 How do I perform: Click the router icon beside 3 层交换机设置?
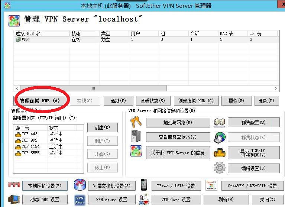pyautogui.click(x=80, y=185)
